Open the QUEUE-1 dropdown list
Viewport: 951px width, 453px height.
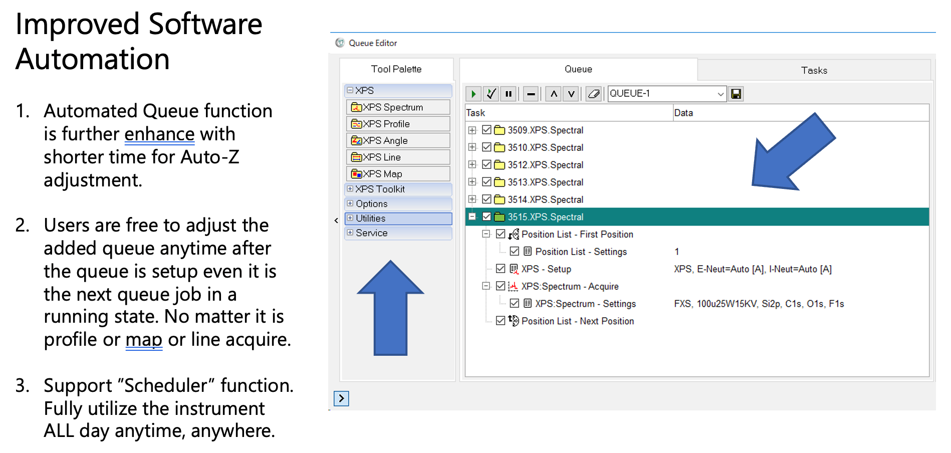point(720,94)
